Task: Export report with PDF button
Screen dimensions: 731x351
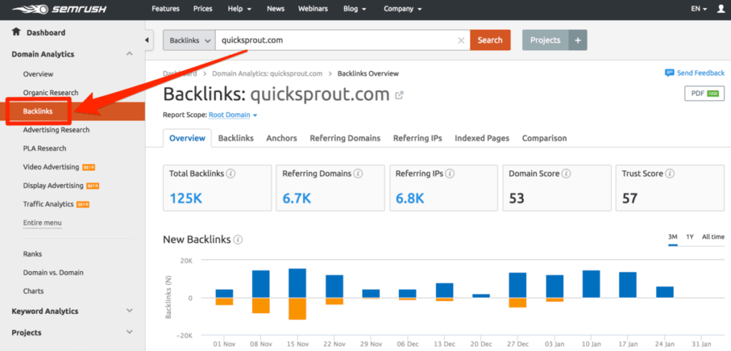Action: click(705, 93)
